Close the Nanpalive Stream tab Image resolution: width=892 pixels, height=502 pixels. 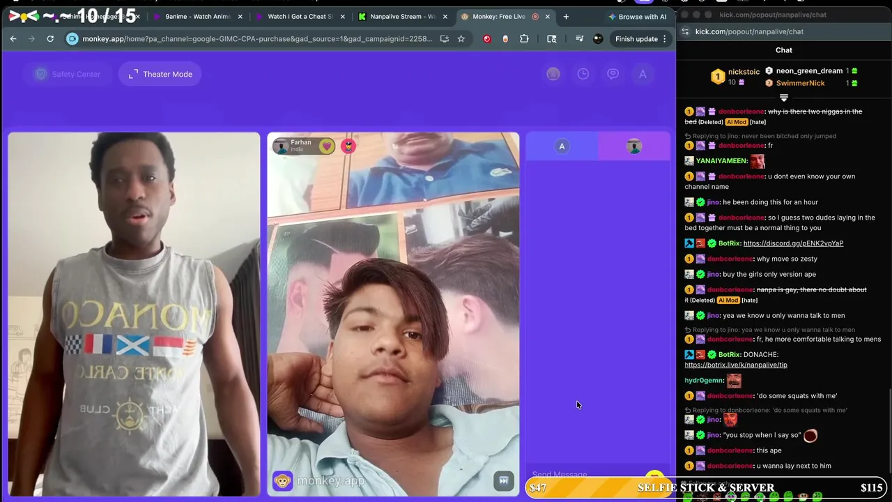tap(445, 17)
